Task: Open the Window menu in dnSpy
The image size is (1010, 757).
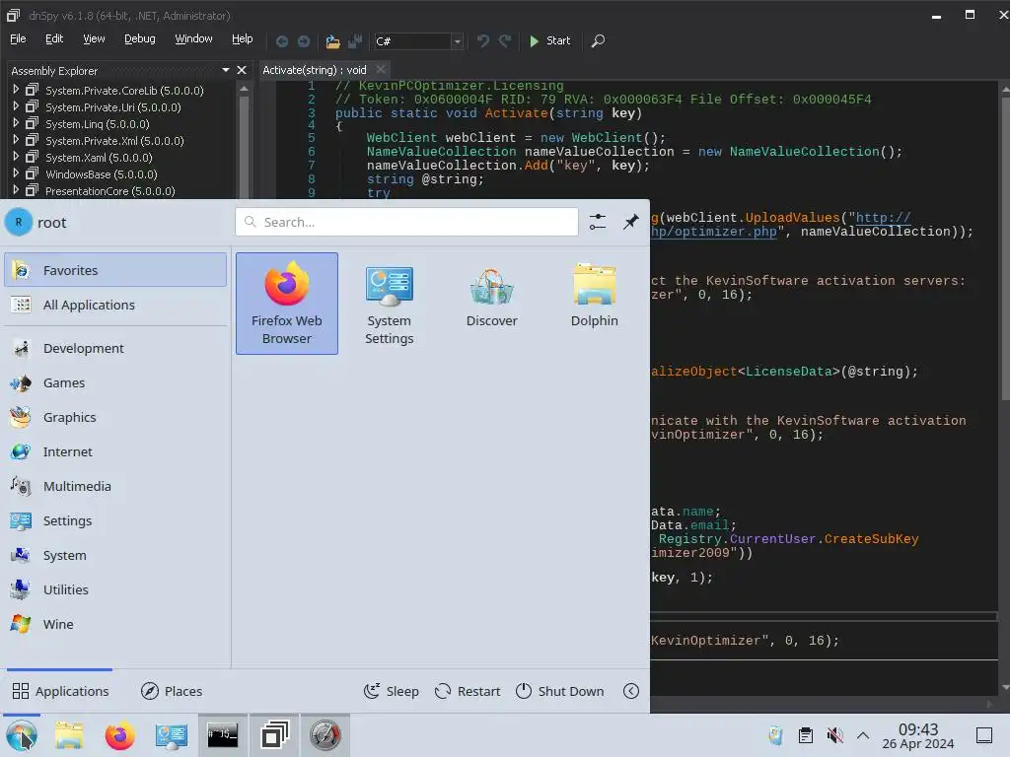Action: tap(193, 38)
